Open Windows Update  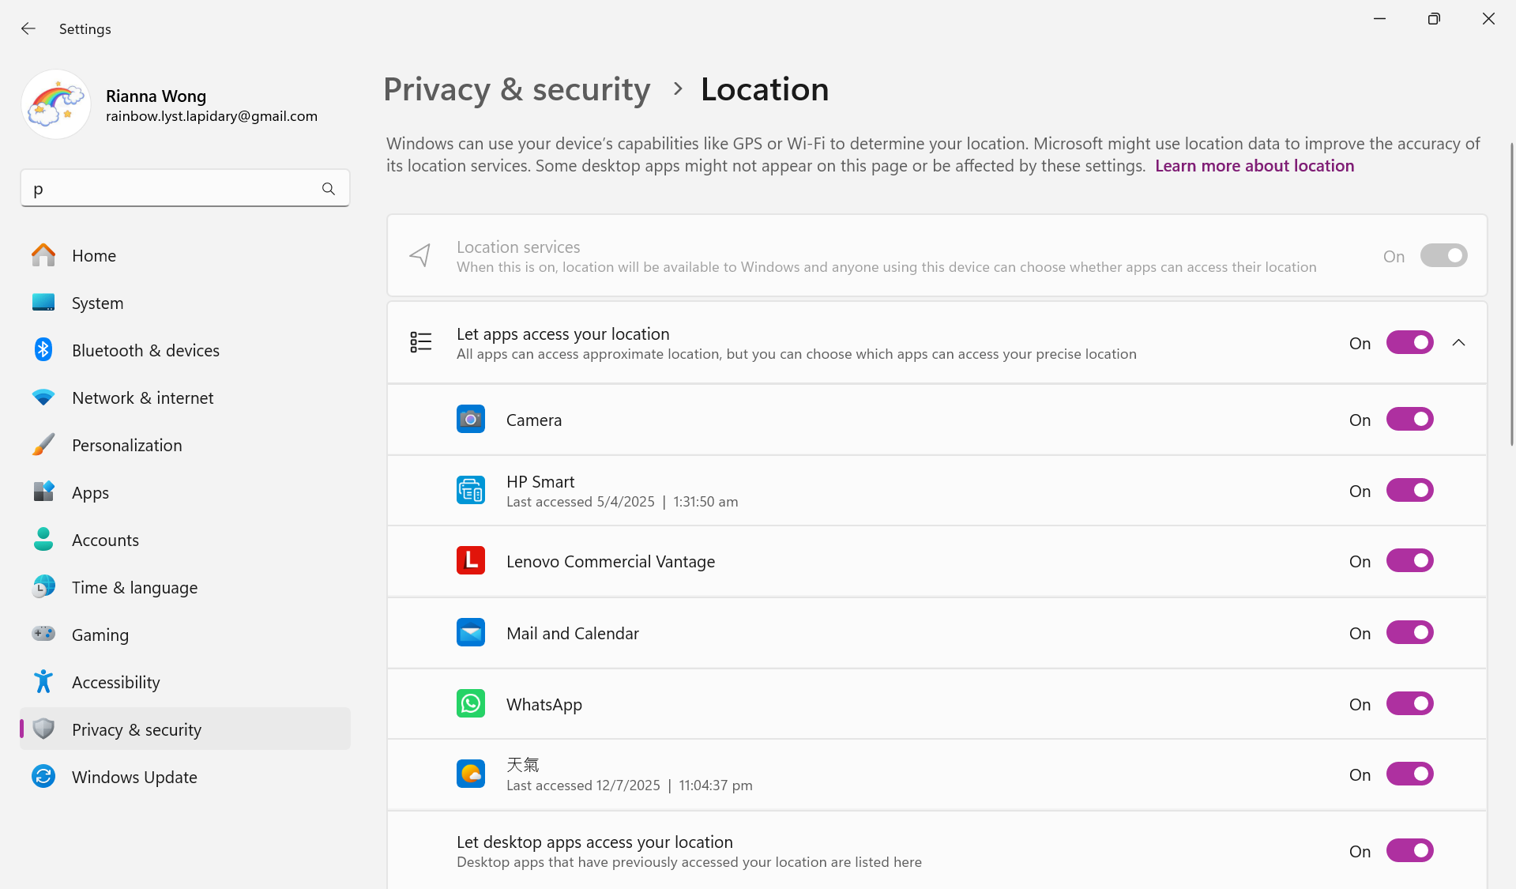pos(186,777)
